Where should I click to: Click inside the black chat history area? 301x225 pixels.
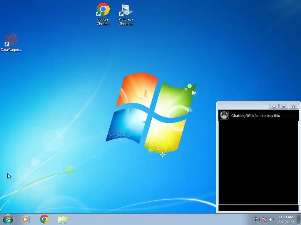tap(258, 163)
